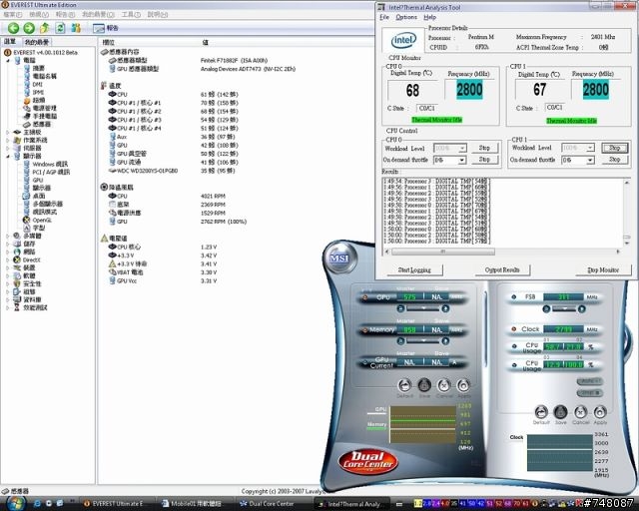The width and height of the screenshot is (639, 511).
Task: Toggle the lower pill button below CPU Usage
Action: pos(590,393)
